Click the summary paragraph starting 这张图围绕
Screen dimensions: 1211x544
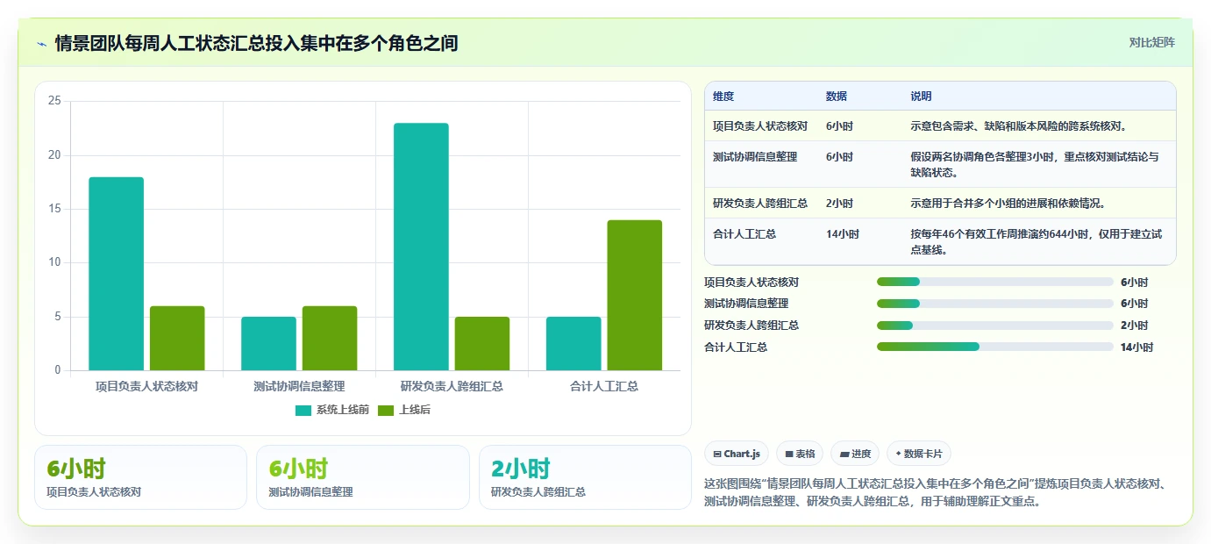pyautogui.click(x=938, y=493)
